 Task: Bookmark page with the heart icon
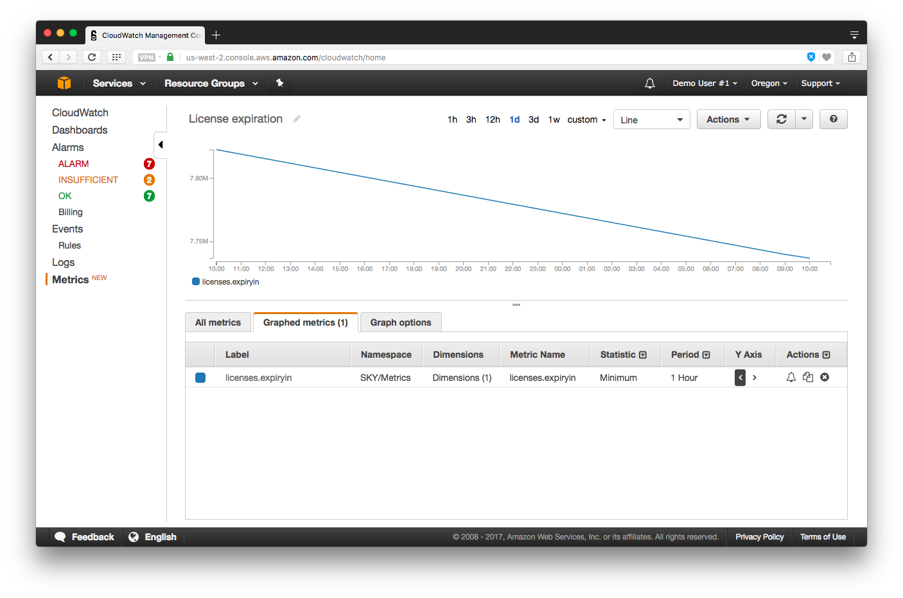click(827, 57)
